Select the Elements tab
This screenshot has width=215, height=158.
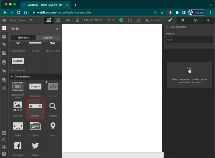pyautogui.click(x=23, y=37)
